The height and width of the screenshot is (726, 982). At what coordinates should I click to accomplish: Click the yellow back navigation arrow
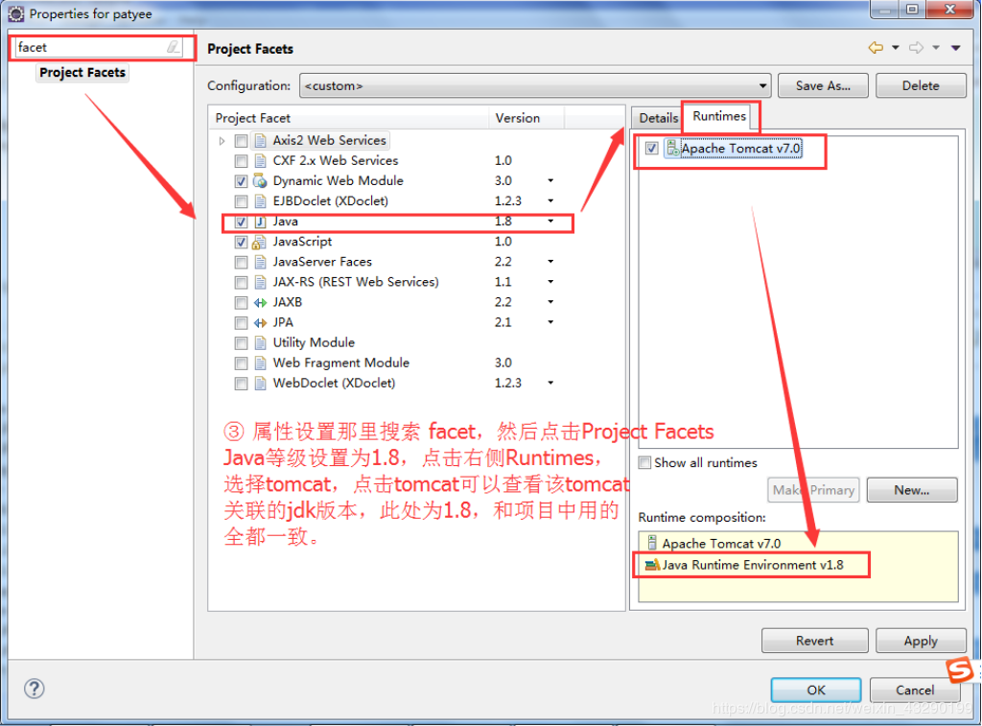(x=876, y=48)
